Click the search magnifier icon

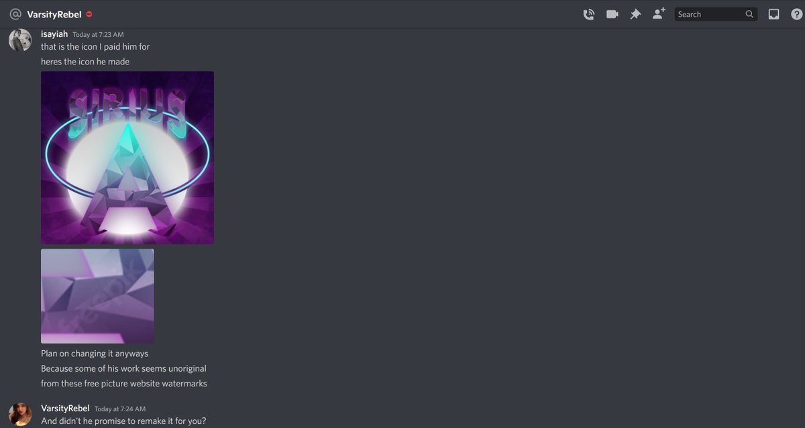click(749, 14)
